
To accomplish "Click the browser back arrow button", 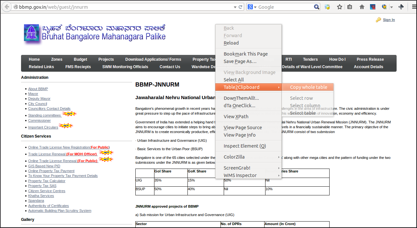I will point(6,6).
